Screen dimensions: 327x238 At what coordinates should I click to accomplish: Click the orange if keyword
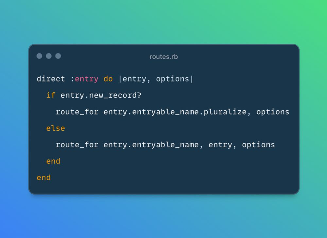51,95
